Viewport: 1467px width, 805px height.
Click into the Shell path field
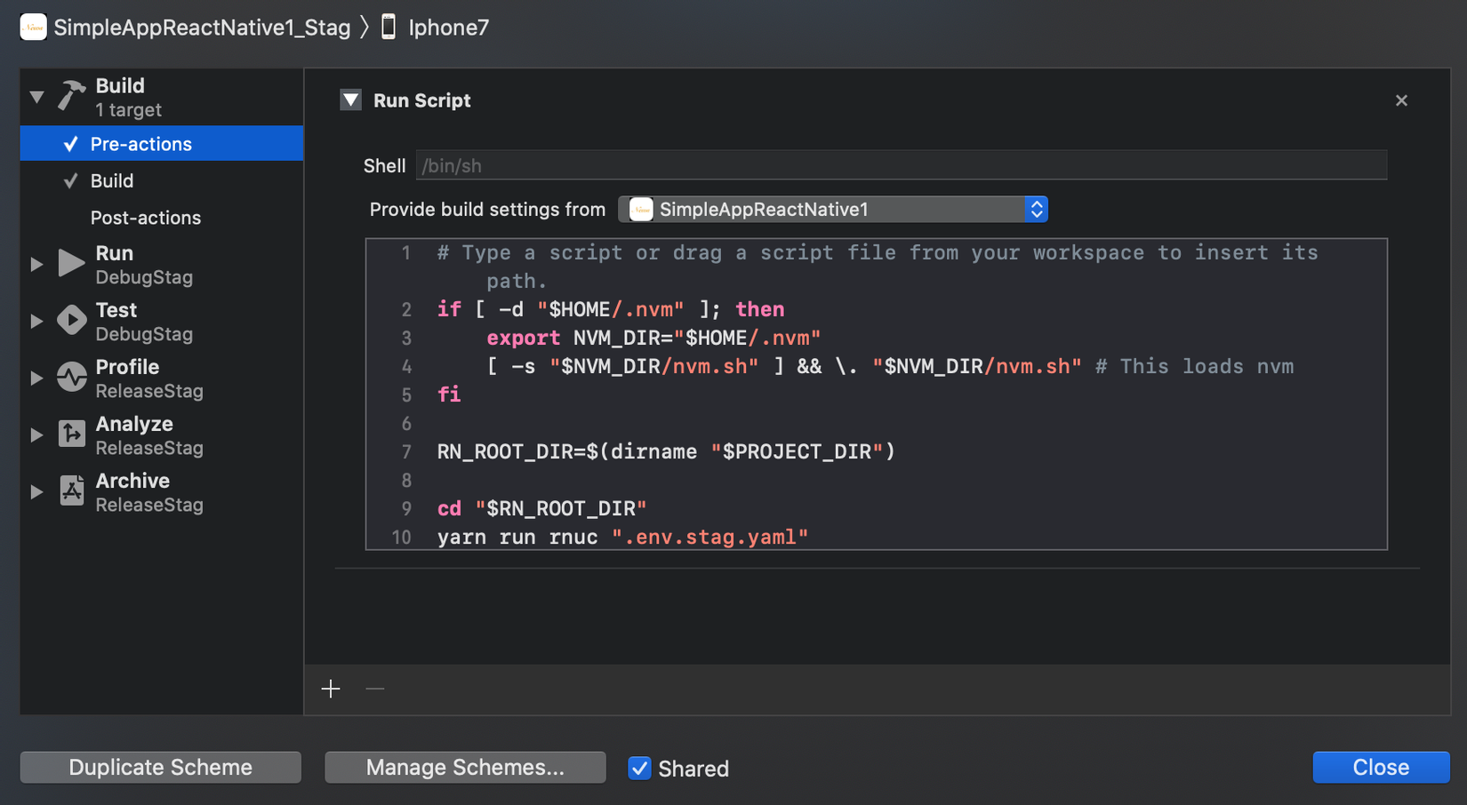click(x=900, y=166)
